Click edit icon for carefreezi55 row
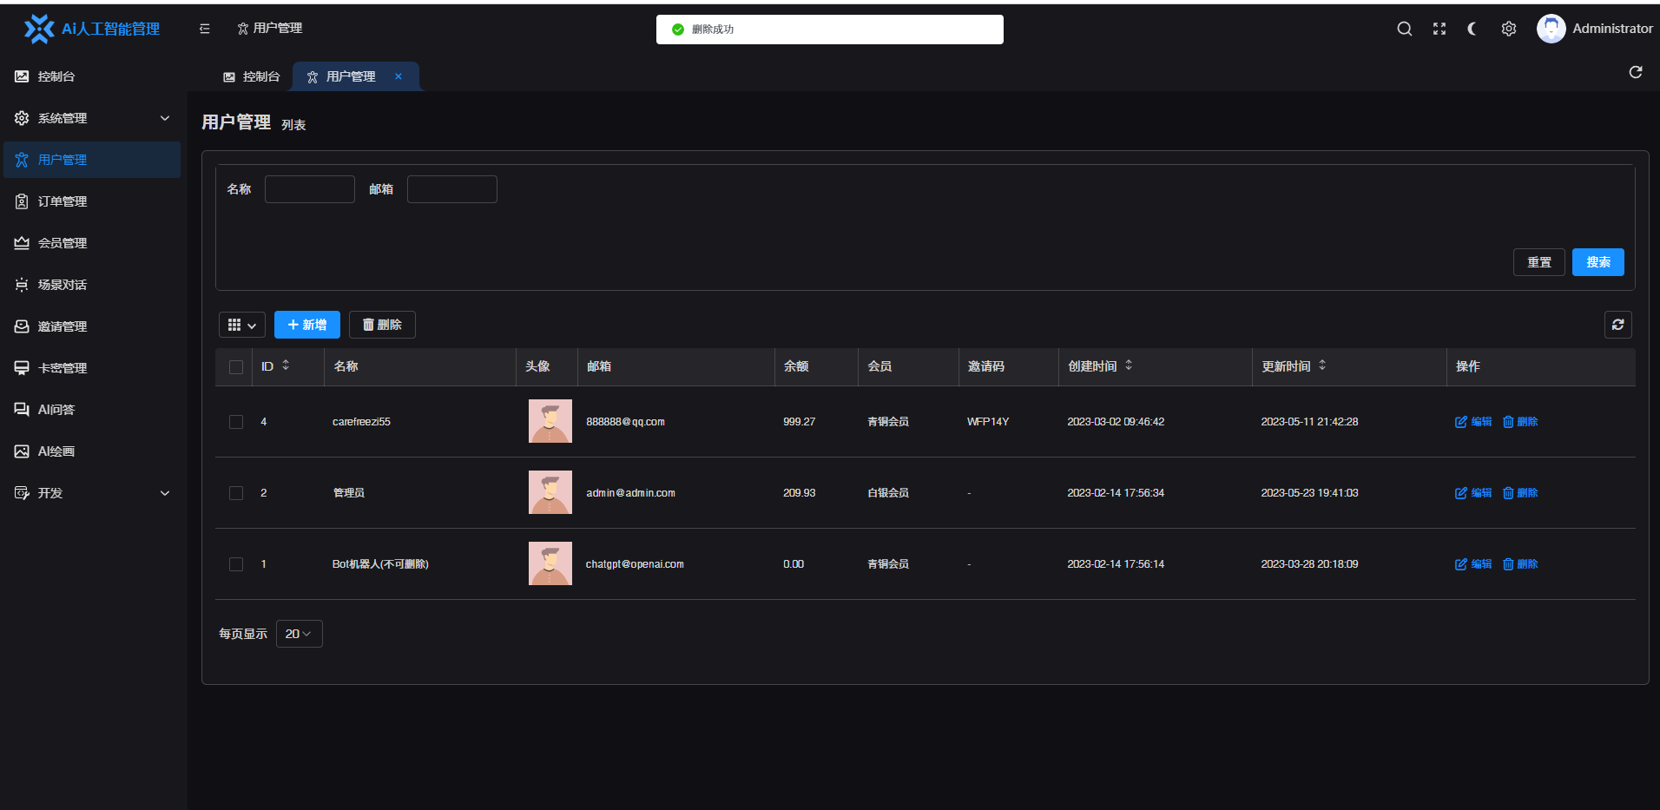The width and height of the screenshot is (1660, 810). click(x=1472, y=422)
